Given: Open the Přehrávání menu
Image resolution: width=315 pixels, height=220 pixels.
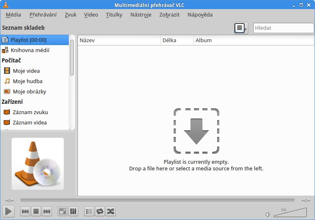Looking at the screenshot, I should click(43, 15).
